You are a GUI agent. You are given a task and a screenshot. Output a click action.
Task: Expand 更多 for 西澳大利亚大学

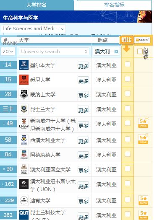click(83, 141)
